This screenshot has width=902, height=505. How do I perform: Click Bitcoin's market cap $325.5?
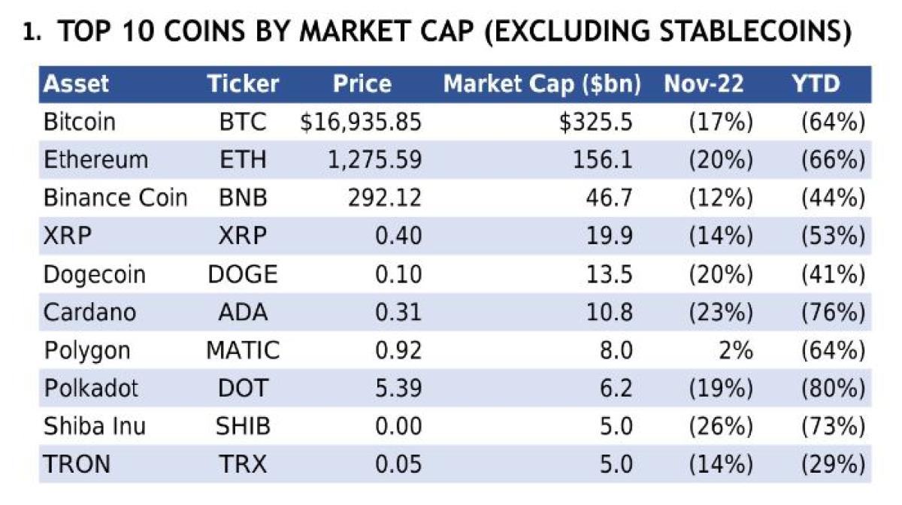pyautogui.click(x=595, y=122)
